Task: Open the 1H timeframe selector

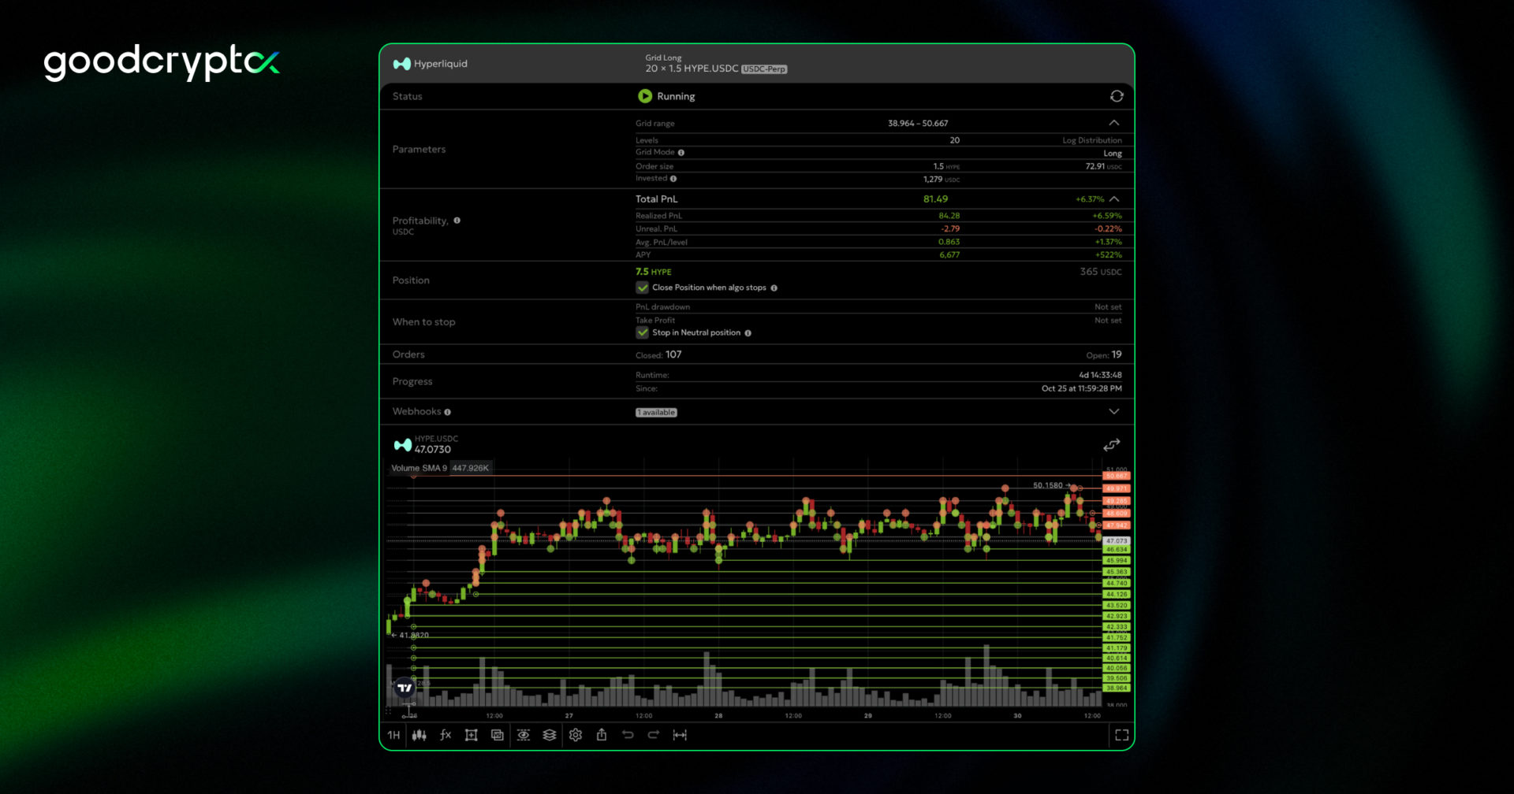Action: [x=392, y=735]
